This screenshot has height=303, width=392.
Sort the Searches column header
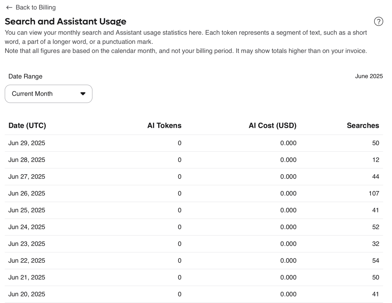click(x=363, y=125)
